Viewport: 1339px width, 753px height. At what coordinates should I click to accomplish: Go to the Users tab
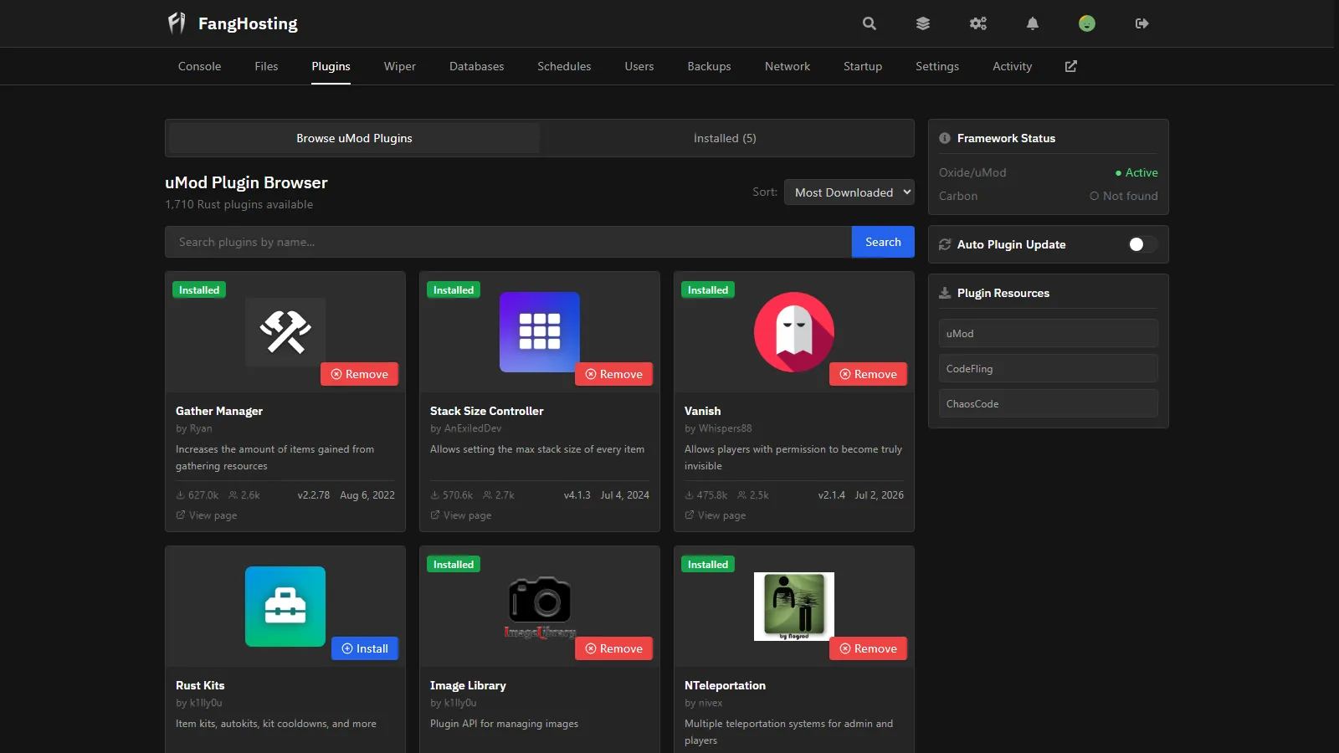(639, 66)
